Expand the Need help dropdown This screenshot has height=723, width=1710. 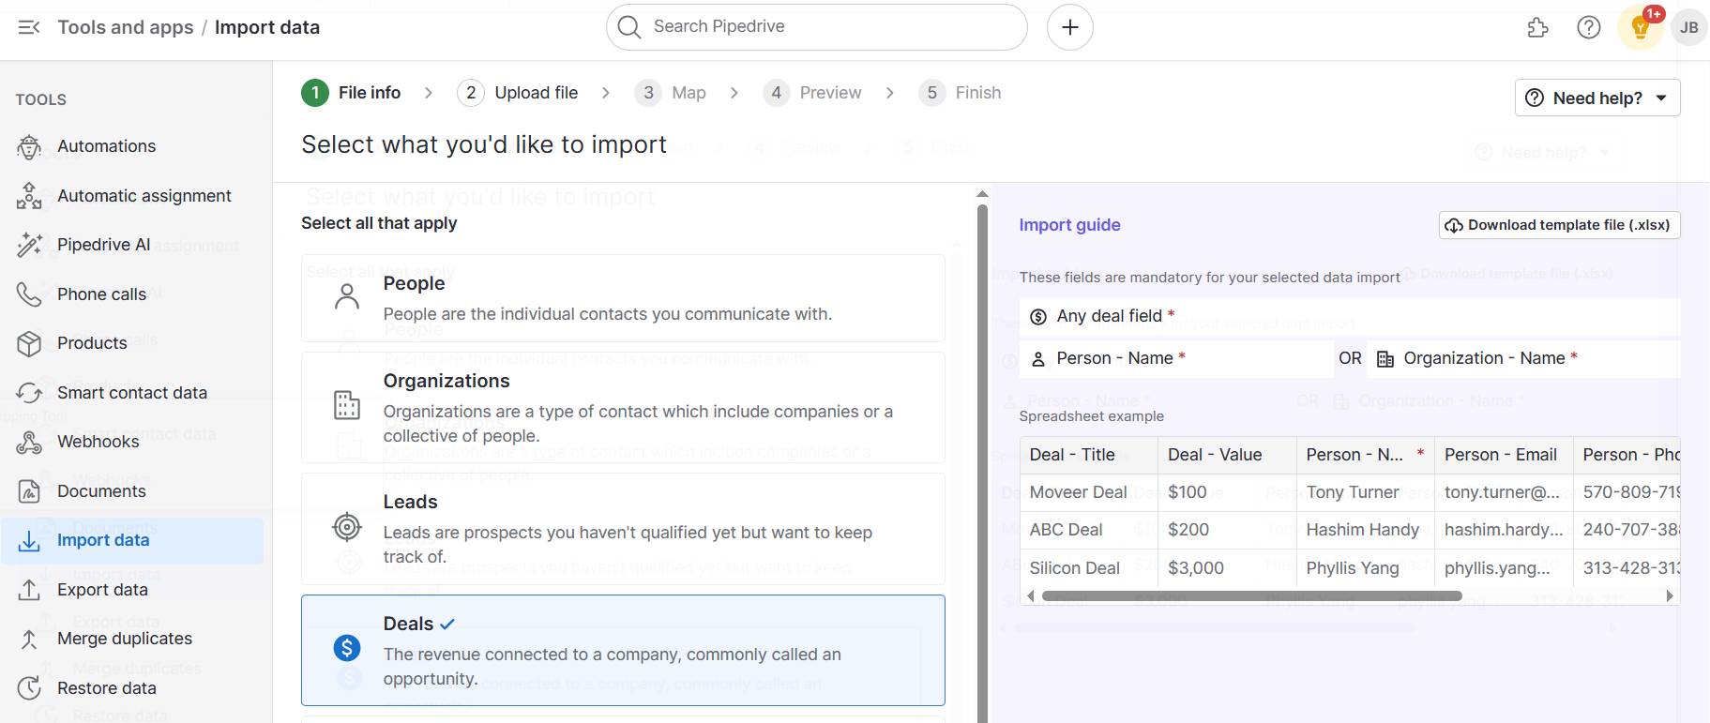[1597, 98]
